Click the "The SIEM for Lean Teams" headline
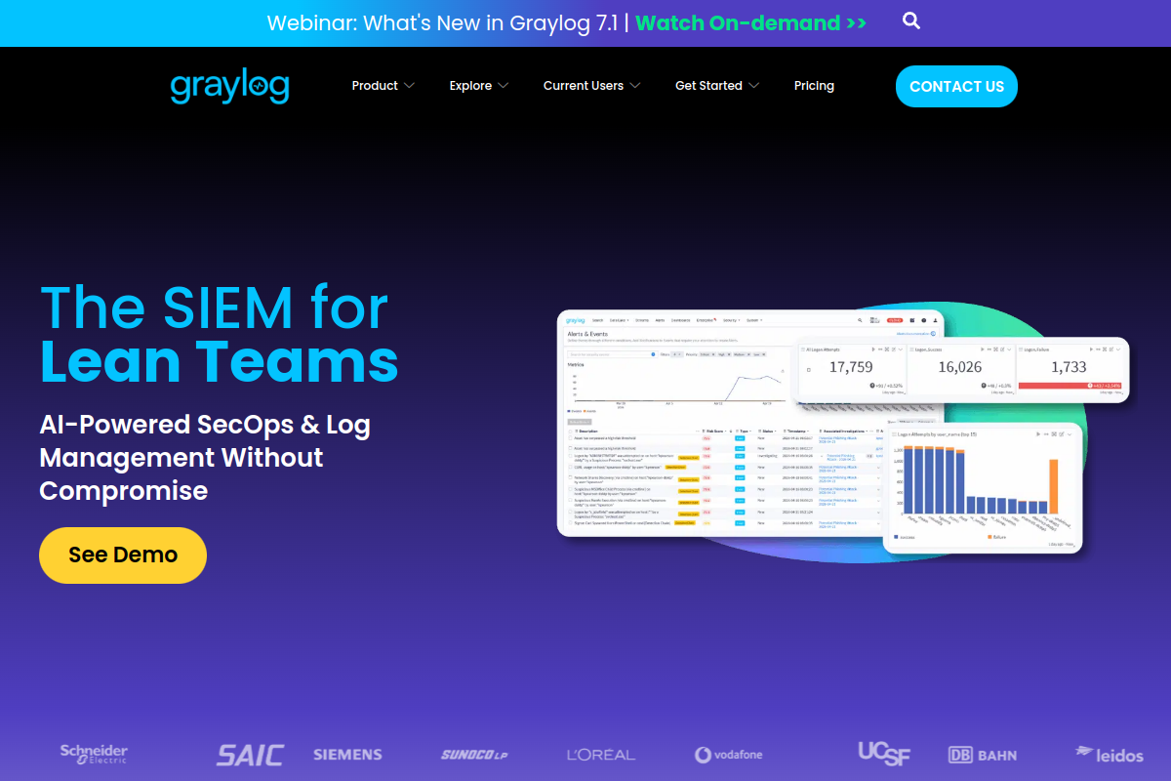 point(219,334)
